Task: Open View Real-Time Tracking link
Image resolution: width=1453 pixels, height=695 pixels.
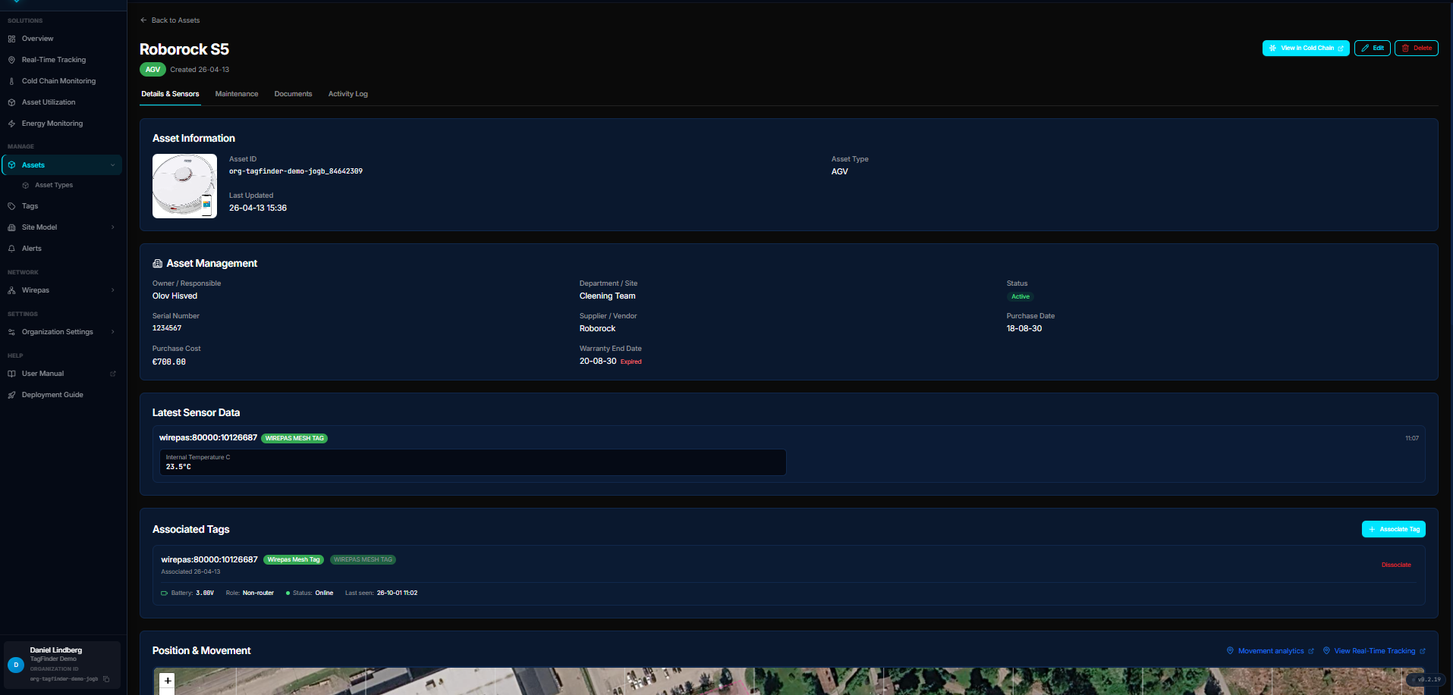Action: pyautogui.click(x=1373, y=651)
